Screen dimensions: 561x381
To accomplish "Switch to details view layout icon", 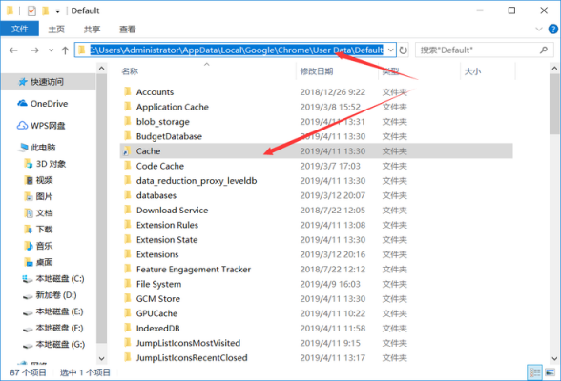I will tap(535, 372).
